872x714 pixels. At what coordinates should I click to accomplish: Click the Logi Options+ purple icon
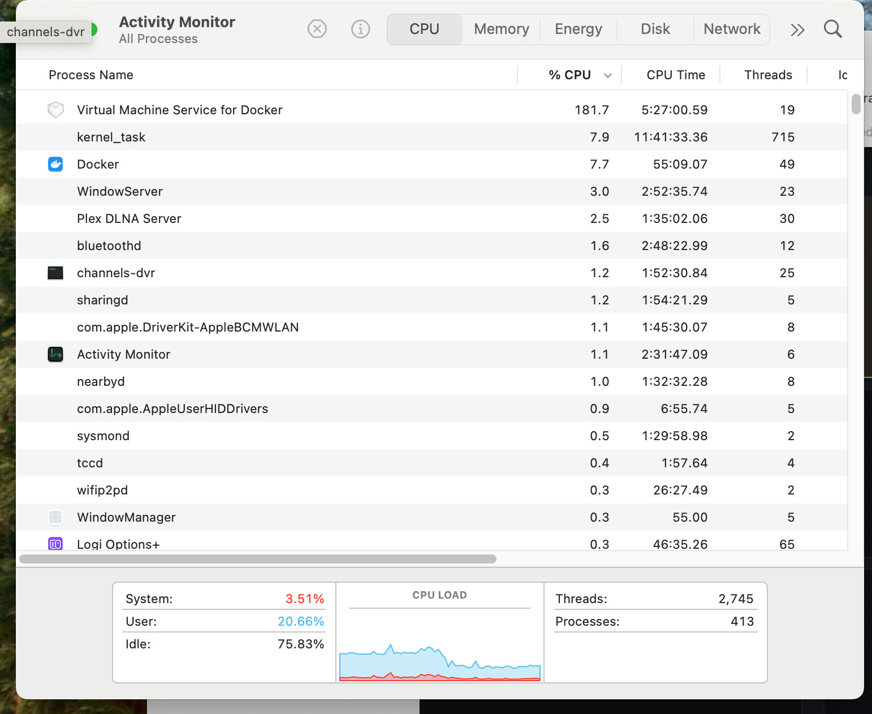pos(55,544)
